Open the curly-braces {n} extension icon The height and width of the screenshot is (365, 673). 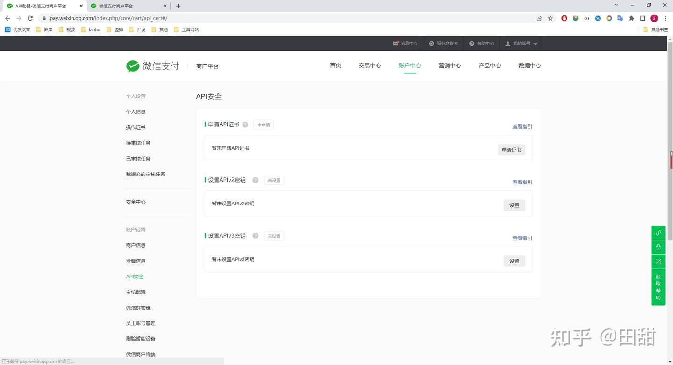587,18
